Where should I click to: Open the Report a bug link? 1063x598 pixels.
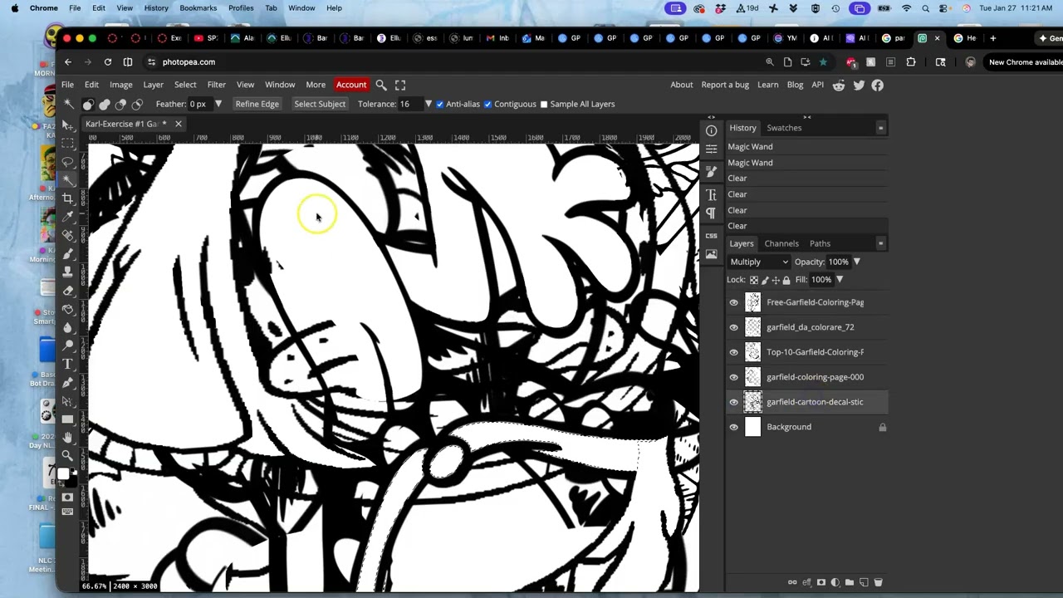click(x=725, y=85)
